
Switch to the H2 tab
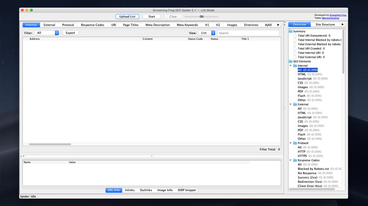coord(218,25)
